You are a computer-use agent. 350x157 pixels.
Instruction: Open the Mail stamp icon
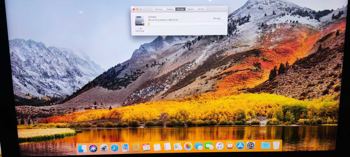pyautogui.click(x=125, y=148)
